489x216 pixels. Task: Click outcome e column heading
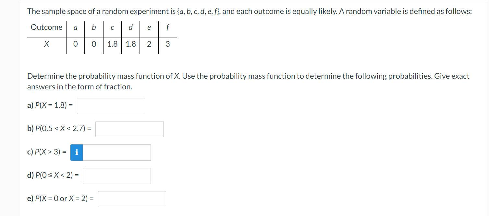(149, 27)
